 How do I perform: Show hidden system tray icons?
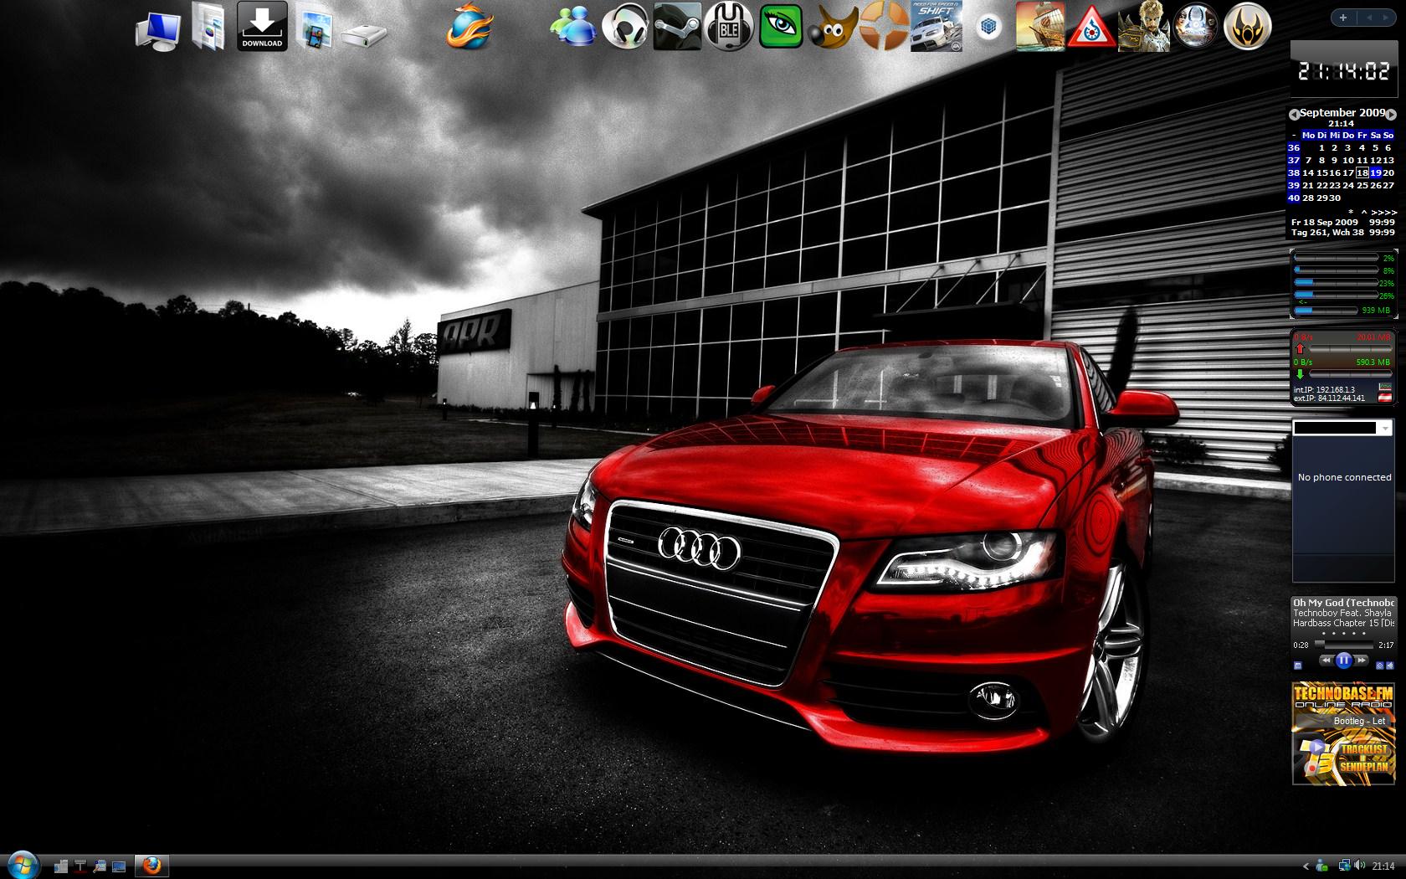[x=1305, y=866]
